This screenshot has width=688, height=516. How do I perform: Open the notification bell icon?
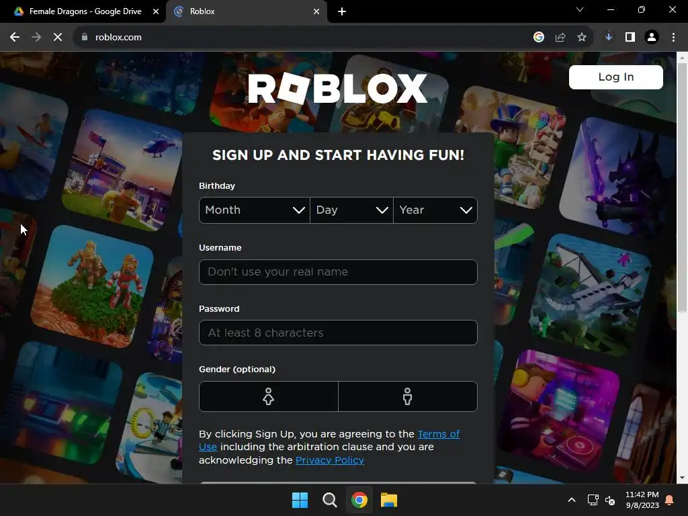click(670, 500)
